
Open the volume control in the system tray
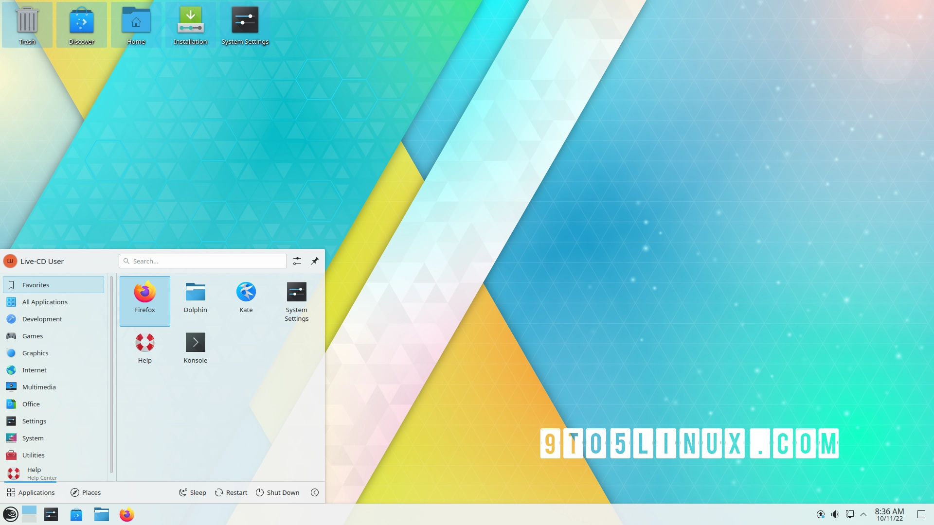[835, 514]
